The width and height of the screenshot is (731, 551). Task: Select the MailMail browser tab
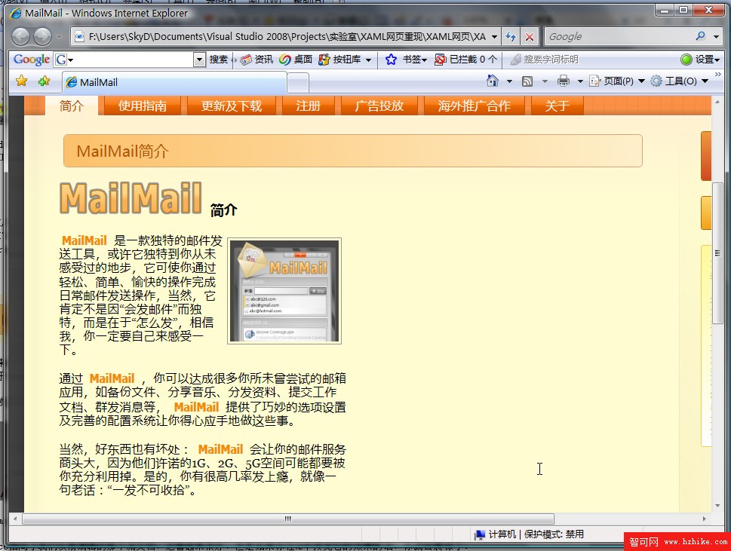tap(175, 82)
